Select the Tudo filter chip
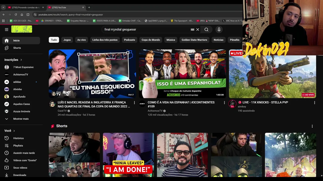This screenshot has height=181, width=323. tap(54, 40)
